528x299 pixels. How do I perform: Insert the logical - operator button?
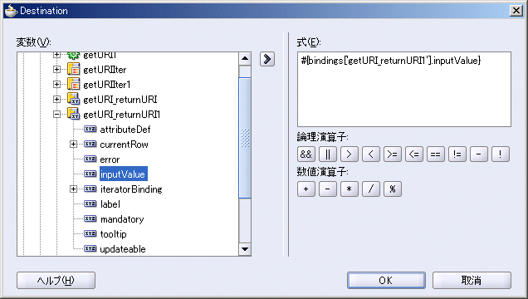click(x=478, y=154)
